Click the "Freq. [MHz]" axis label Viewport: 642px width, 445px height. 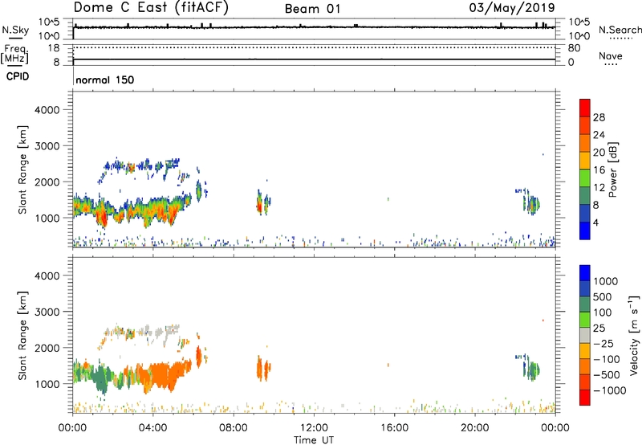point(14,55)
